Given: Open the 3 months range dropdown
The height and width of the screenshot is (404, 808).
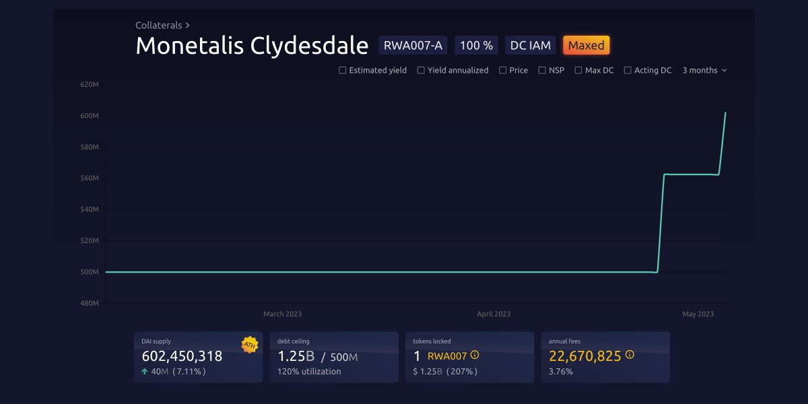Looking at the screenshot, I should 704,70.
